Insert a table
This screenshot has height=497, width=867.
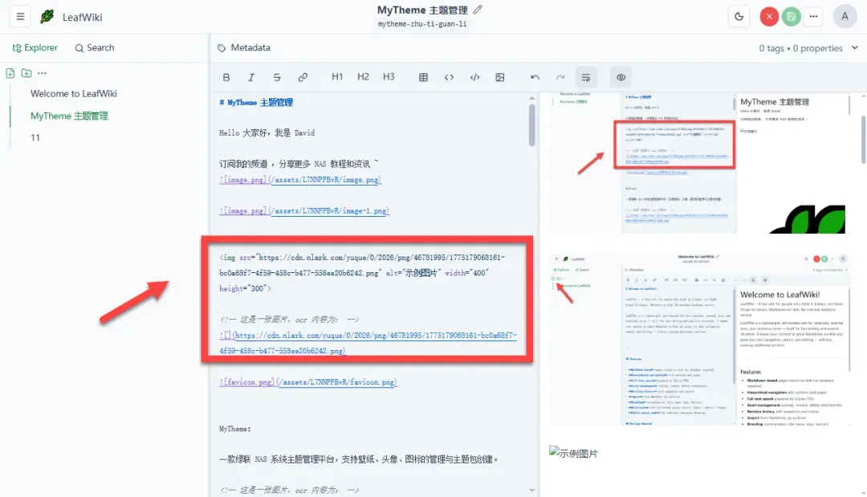click(x=423, y=77)
